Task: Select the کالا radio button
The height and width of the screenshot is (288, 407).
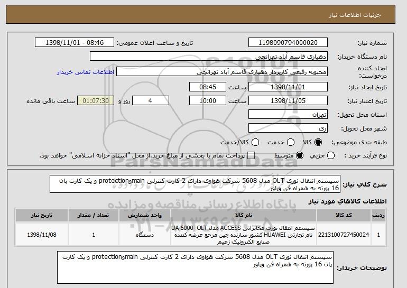Action: tap(318, 142)
